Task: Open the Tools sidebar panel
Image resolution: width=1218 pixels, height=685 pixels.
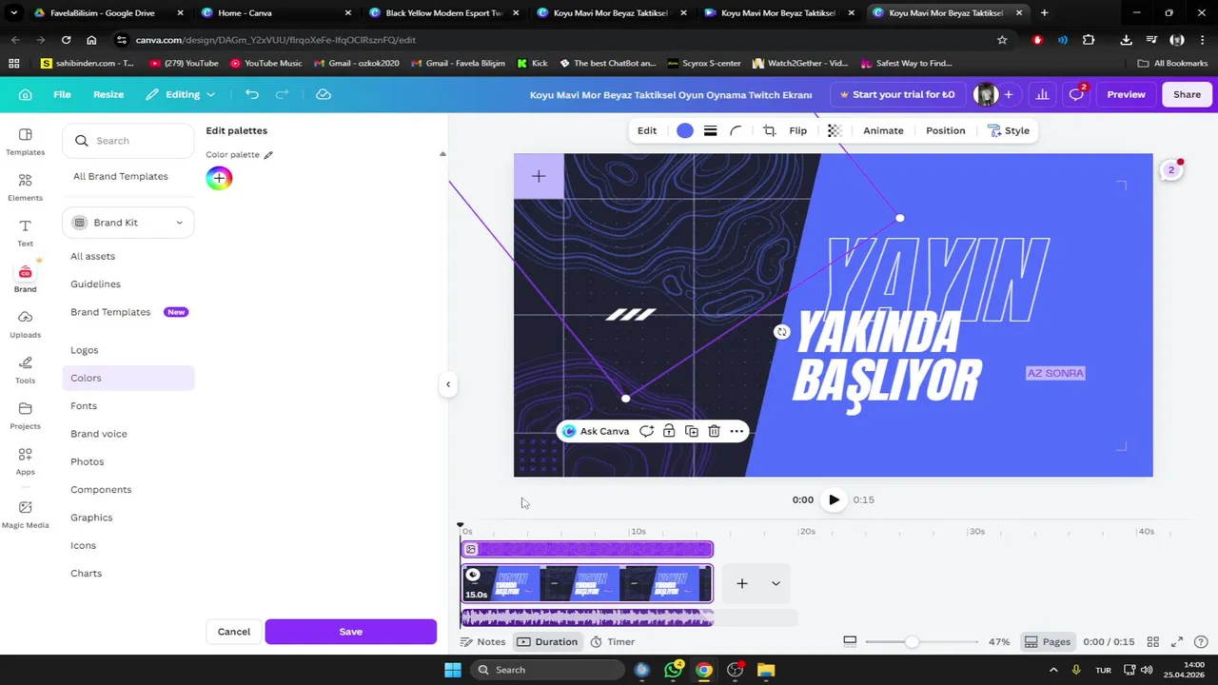Action: point(25,369)
